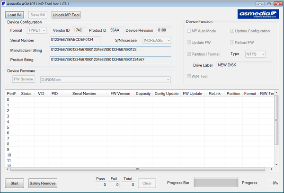Click the Fail count field
The image size is (284, 193).
click(x=114, y=184)
